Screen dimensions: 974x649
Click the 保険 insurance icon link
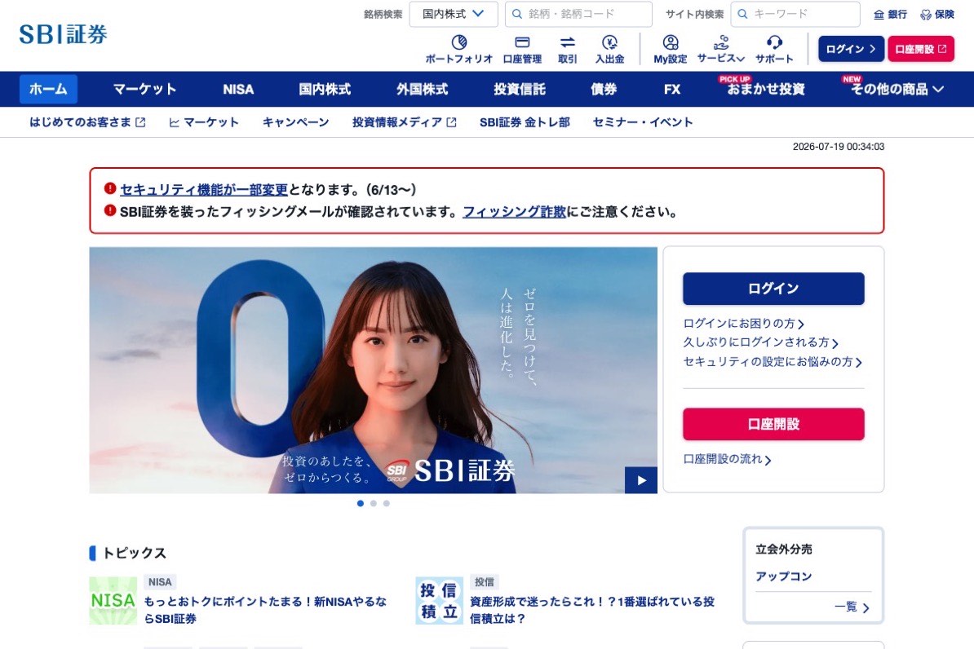click(937, 15)
